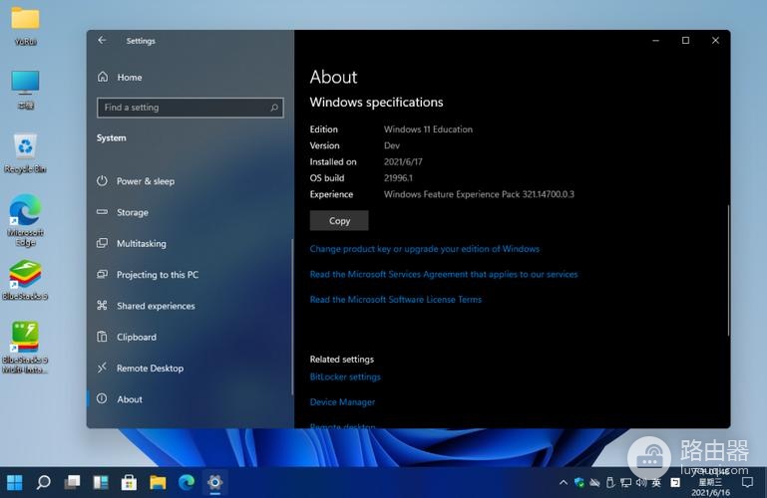
Task: Open Task View on the taskbar
Action: pos(72,482)
